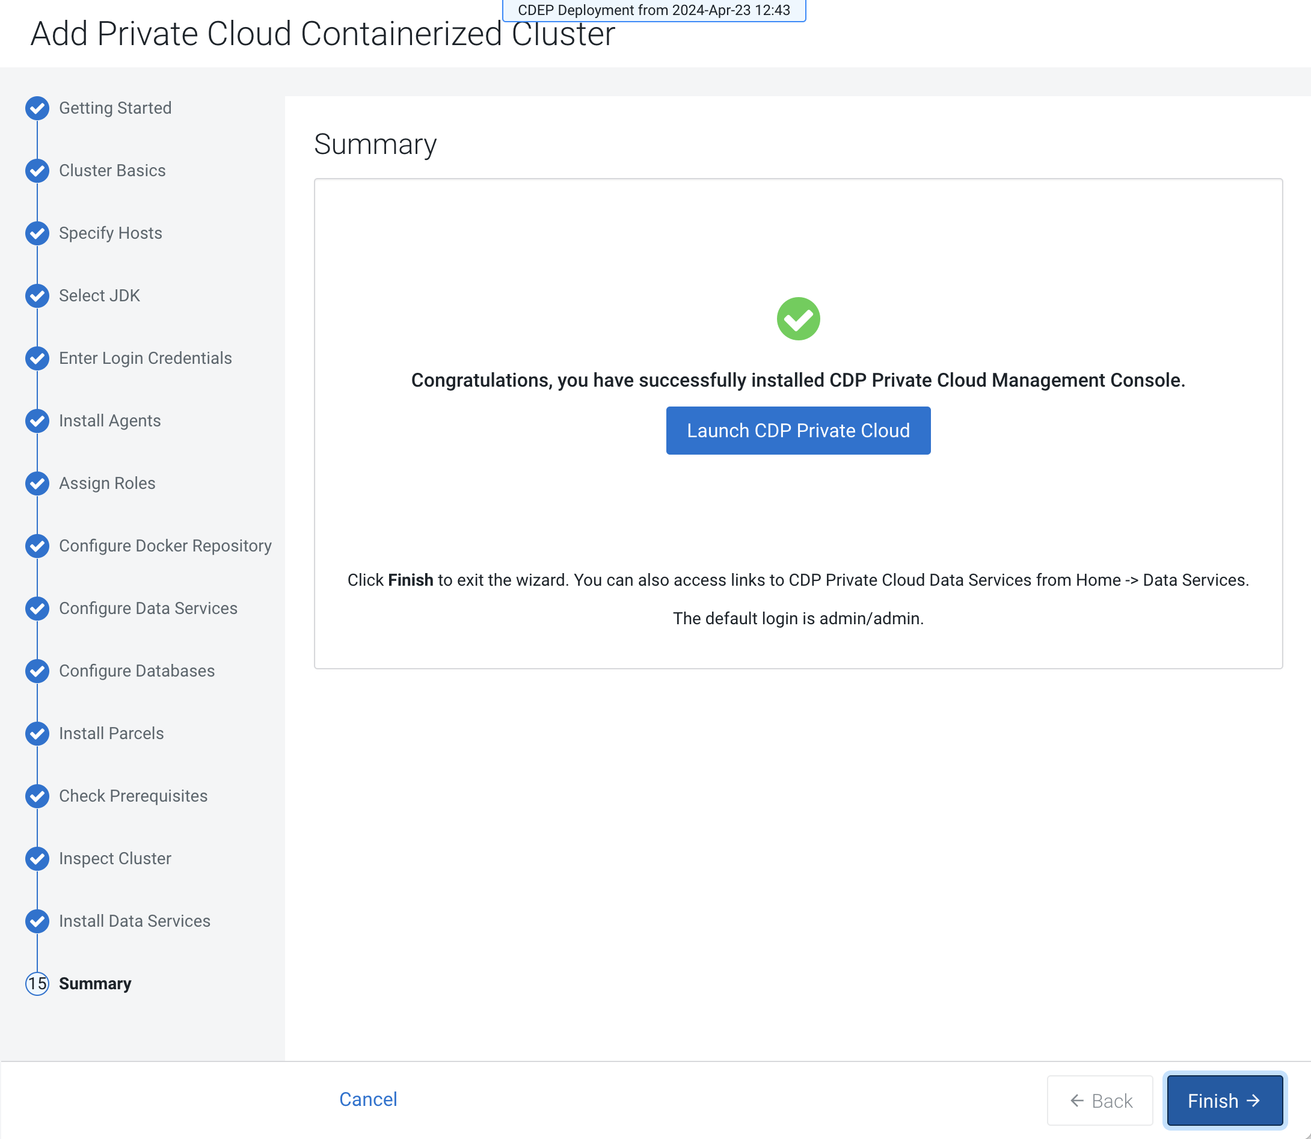Screen dimensions: 1311x1139
Task: Click the green success checkmark icon
Action: (798, 319)
